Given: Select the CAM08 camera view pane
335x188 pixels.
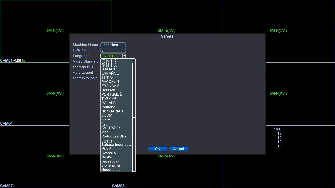Looking at the screenshot, I should [167, 171].
